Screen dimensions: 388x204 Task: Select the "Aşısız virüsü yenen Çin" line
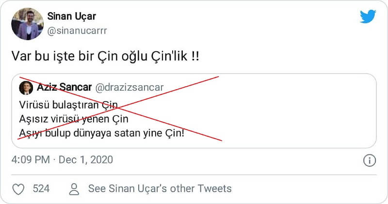click(x=74, y=119)
